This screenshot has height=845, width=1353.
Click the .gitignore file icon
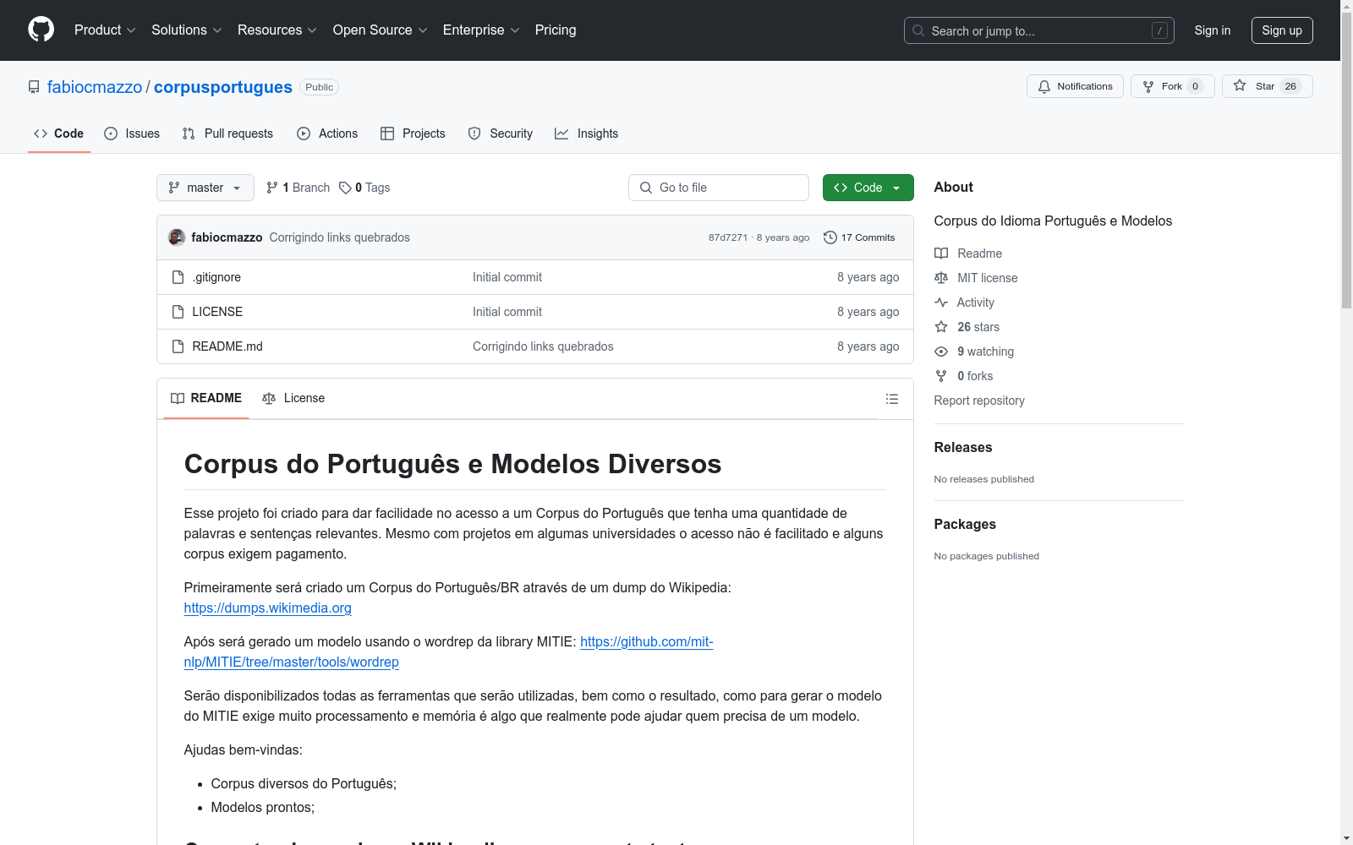pyautogui.click(x=178, y=277)
